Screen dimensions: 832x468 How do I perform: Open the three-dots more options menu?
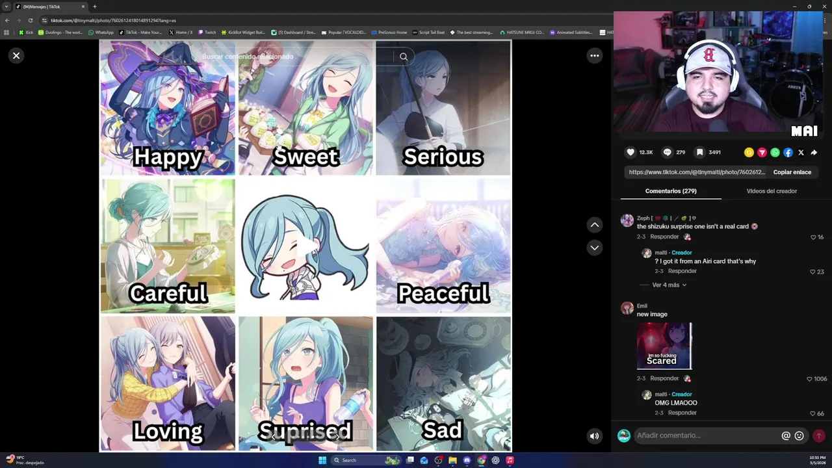[x=594, y=56]
